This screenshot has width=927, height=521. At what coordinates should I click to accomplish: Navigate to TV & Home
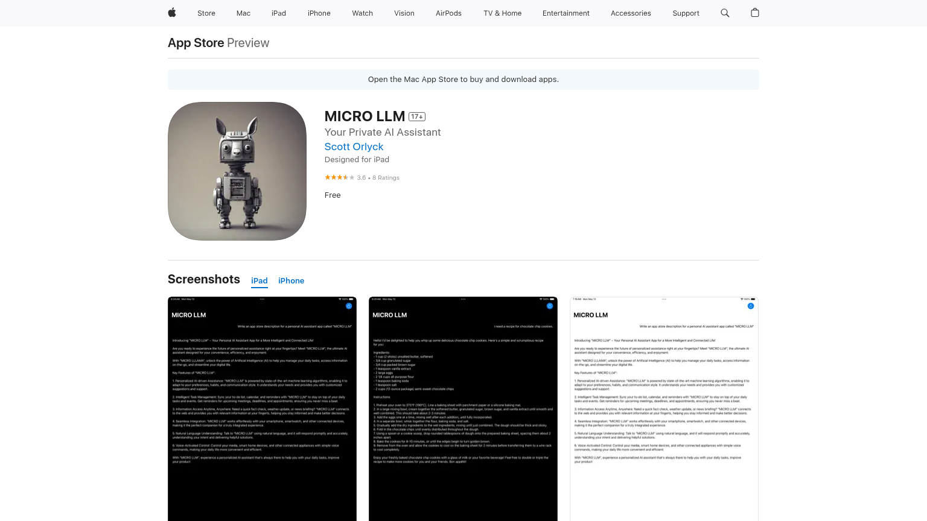click(x=502, y=13)
